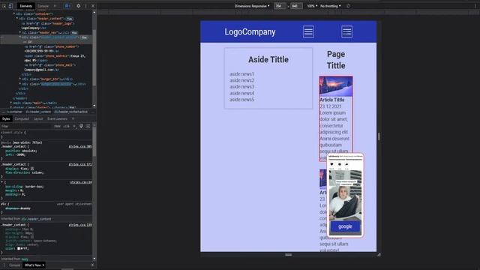Click the first Article Tittle heading
This screenshot has height=270, width=480.
(x=331, y=100)
